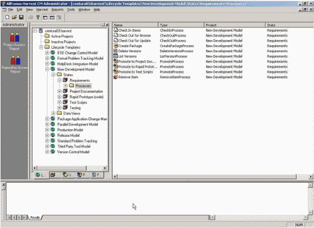The width and height of the screenshot is (314, 228).
Task: Click the Help question mark toolbar icon
Action: point(38,17)
